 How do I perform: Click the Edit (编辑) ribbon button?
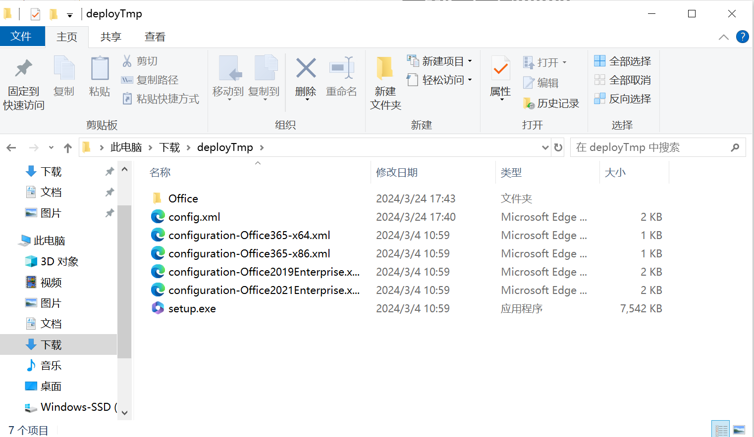[541, 83]
